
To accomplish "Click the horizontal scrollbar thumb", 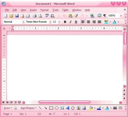I will (65, 102).
